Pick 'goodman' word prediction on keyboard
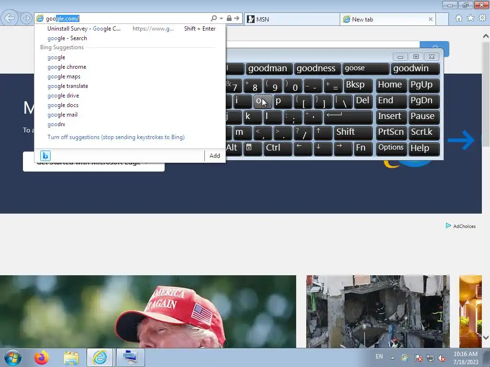490x367 pixels. pyautogui.click(x=269, y=69)
